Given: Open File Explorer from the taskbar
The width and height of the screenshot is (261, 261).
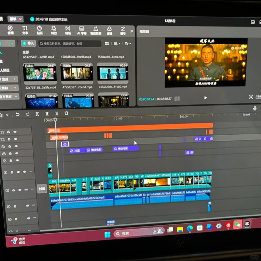Looking at the screenshot, I should [180, 229].
